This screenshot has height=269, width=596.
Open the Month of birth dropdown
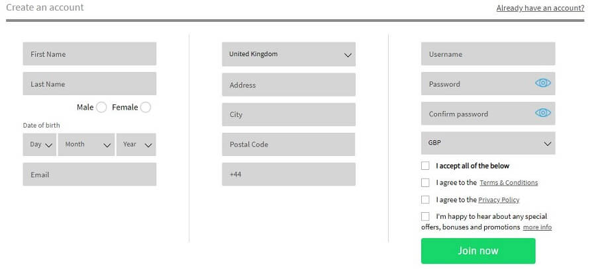click(x=86, y=145)
